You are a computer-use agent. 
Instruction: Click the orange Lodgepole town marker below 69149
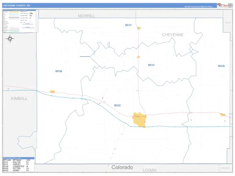click(222, 115)
